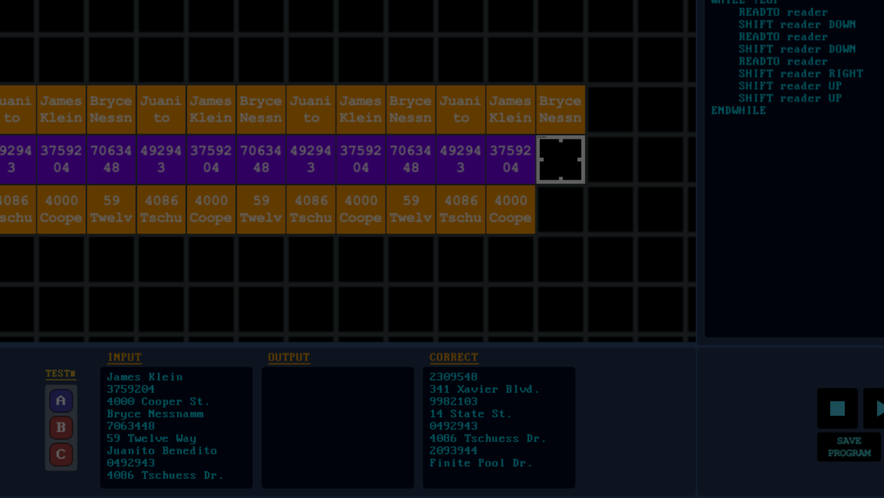Viewport: 884px width, 498px height.
Task: Select the rightmost Bryce Nessn grid cell
Action: (560, 109)
